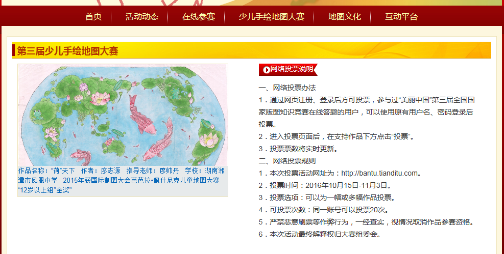This screenshot has height=254, width=504.
Task: Click rule 可以为一幅或多幅作品投票
Action: [x=327, y=197]
